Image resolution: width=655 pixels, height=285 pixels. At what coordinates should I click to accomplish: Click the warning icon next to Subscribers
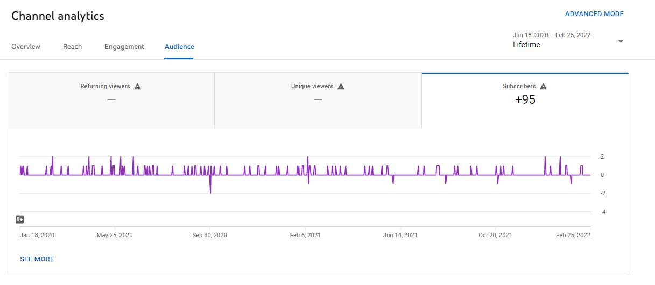coord(543,86)
